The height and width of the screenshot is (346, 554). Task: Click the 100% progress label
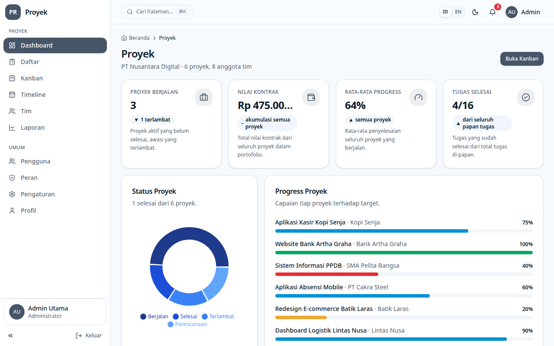(526, 244)
